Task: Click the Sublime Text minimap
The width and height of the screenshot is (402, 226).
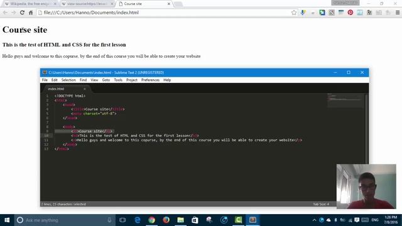Action: 345,100
